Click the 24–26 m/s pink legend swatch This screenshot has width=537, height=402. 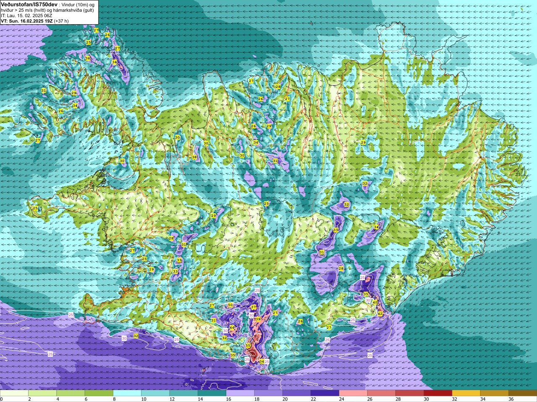point(353,393)
